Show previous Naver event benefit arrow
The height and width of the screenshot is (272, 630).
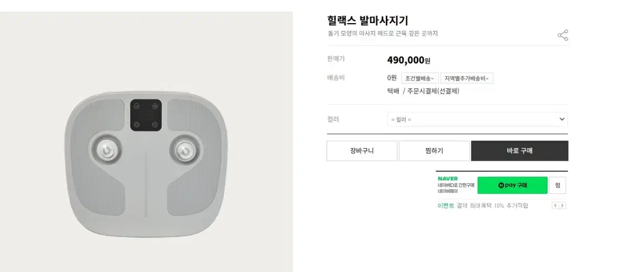(x=555, y=205)
